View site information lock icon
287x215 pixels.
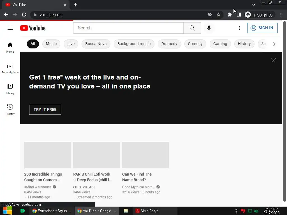tap(35, 15)
